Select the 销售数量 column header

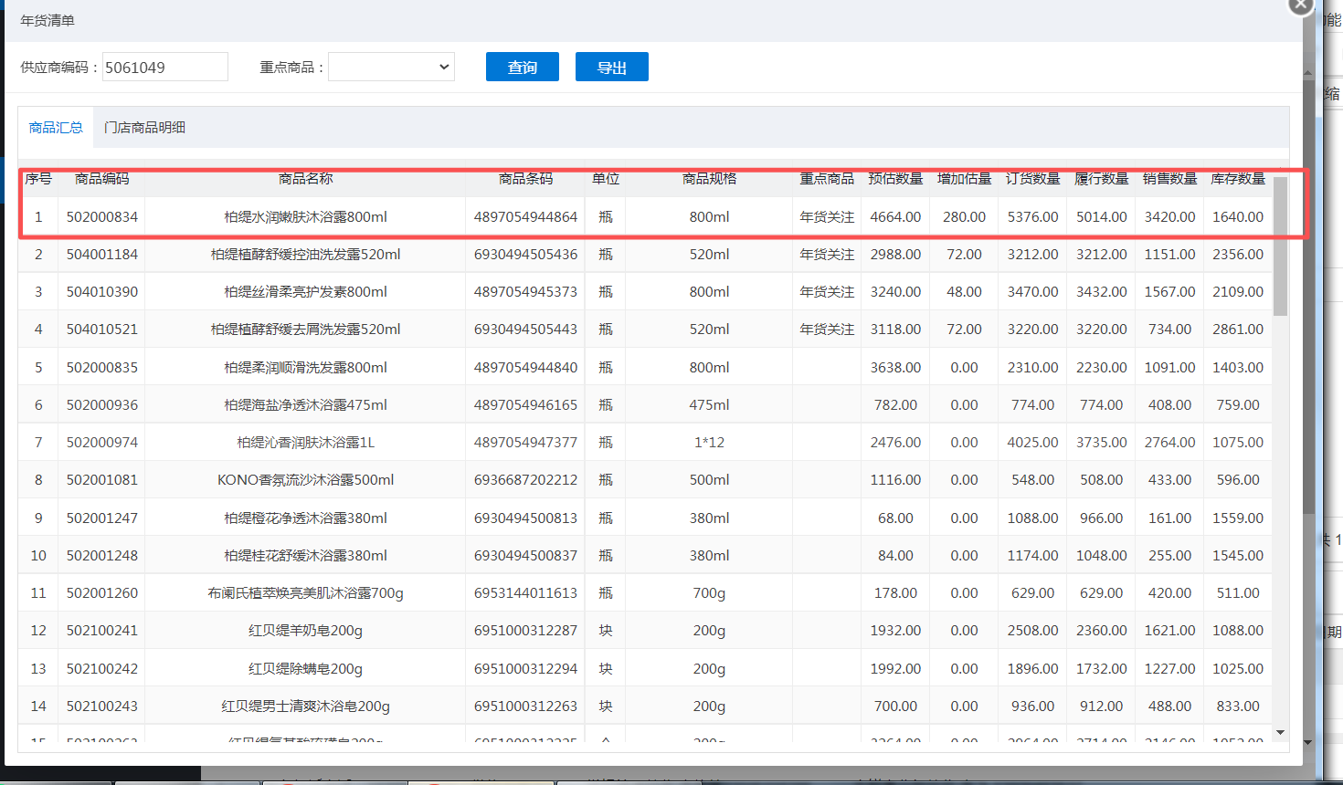1169,179
